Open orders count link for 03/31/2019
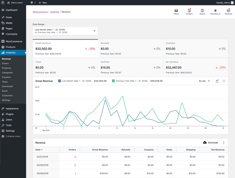This screenshot has height=178, width=235. click(x=75, y=157)
